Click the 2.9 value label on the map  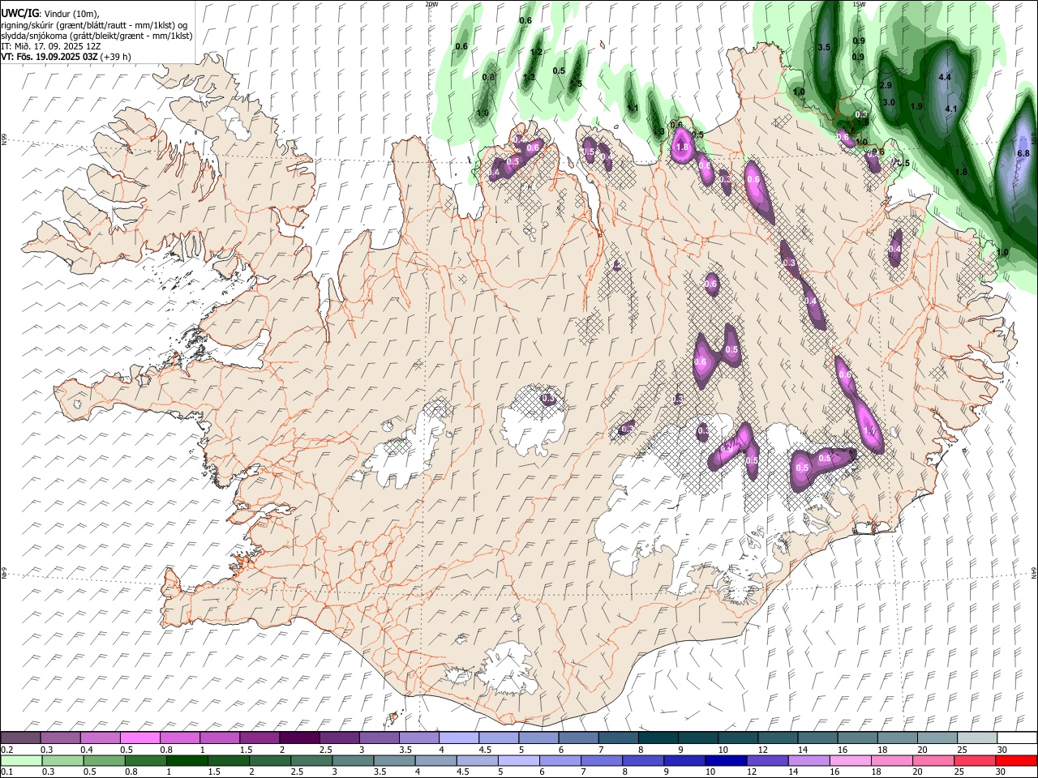click(886, 85)
